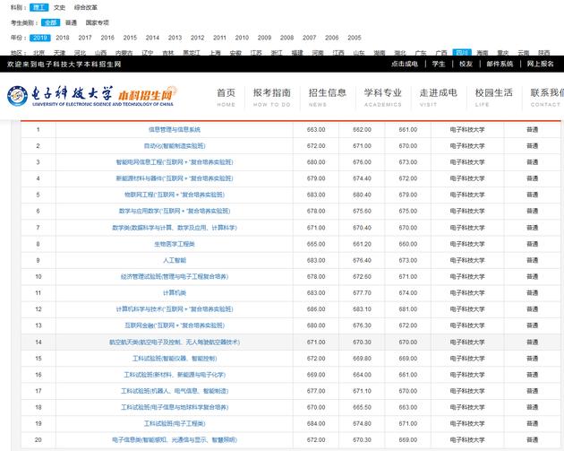Open major 人工智能 link
Viewport: 564px width, 451px height.
(175, 260)
